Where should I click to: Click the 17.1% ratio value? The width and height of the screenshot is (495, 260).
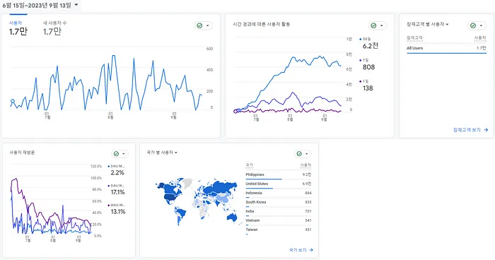[118, 192]
